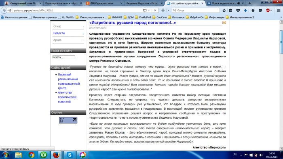Image resolution: width=283 pixels, height=159 pixels.
Task: Go back with the browser back arrow
Action: pyautogui.click(x=4, y=10)
